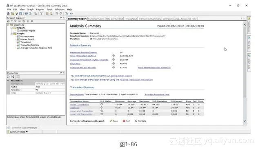Viewport: 258px width, 149px height.
Task: Click the vertical scrollbar down arrow
Action: coord(245,121)
